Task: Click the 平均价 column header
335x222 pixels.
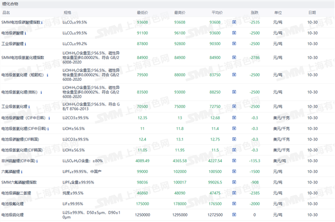Action: (217, 13)
